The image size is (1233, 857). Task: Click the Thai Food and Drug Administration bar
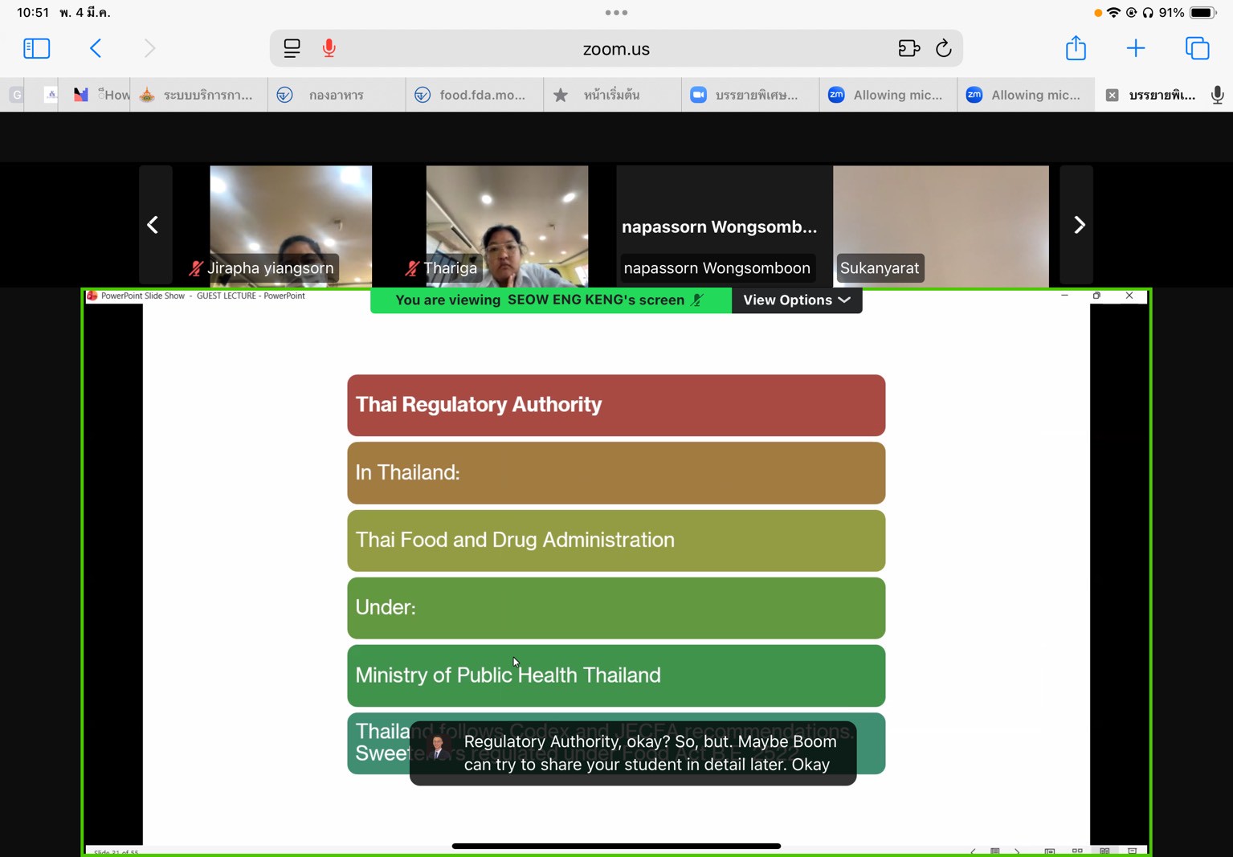pyautogui.click(x=616, y=541)
